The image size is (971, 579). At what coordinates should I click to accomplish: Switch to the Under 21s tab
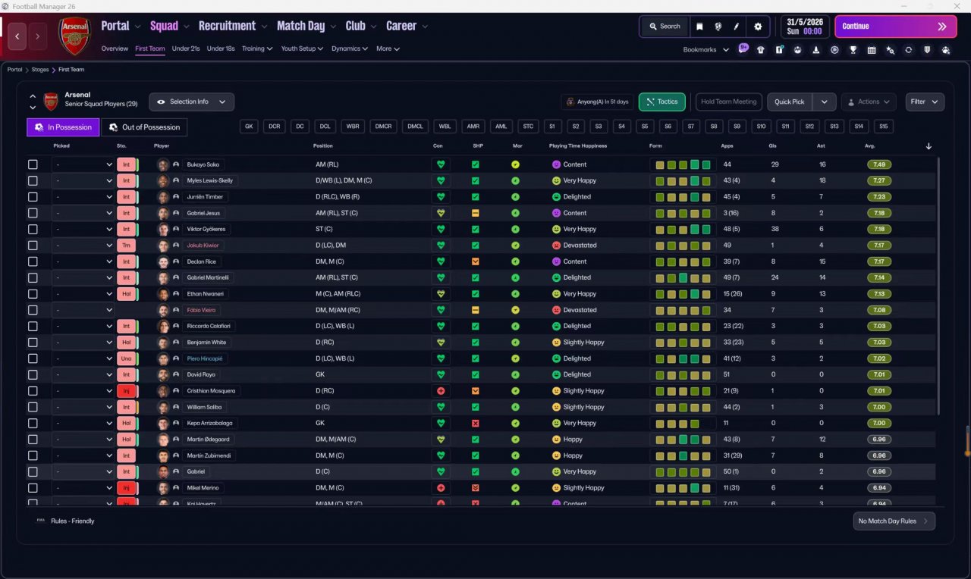click(x=186, y=49)
